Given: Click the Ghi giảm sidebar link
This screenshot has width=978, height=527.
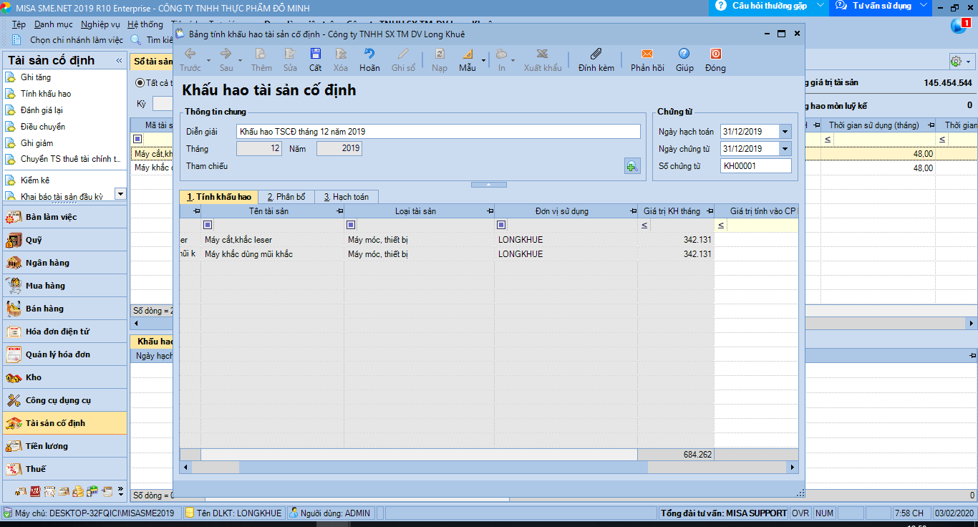Looking at the screenshot, I should point(37,143).
